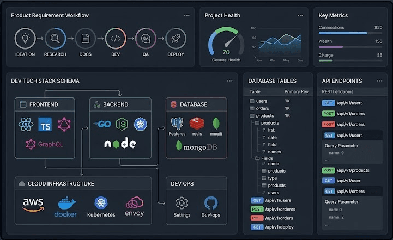Click GET /api/v1/user in API Endpoints
393x240 pixels.
click(x=341, y=181)
